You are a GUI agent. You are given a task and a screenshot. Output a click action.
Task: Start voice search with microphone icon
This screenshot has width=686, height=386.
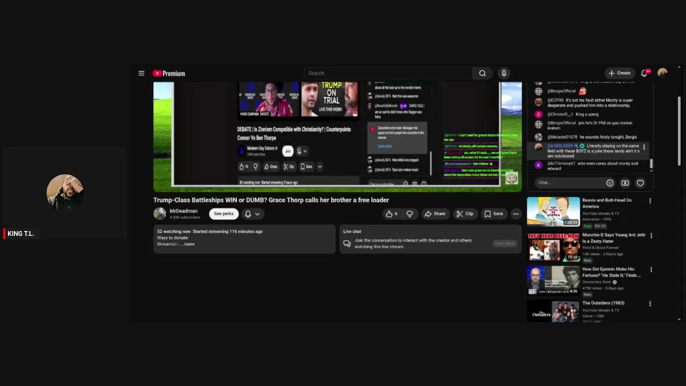[x=504, y=73]
